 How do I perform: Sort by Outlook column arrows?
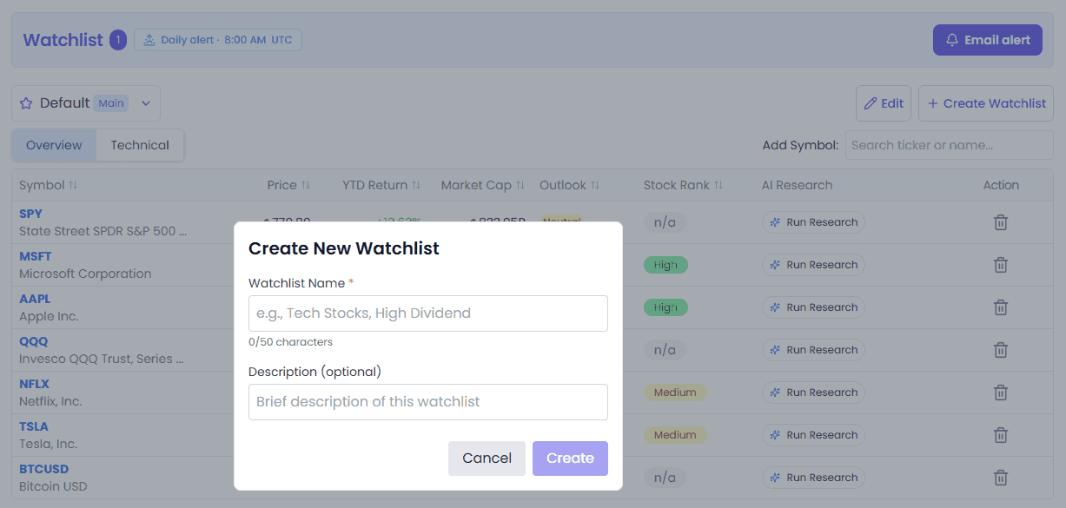(x=595, y=185)
